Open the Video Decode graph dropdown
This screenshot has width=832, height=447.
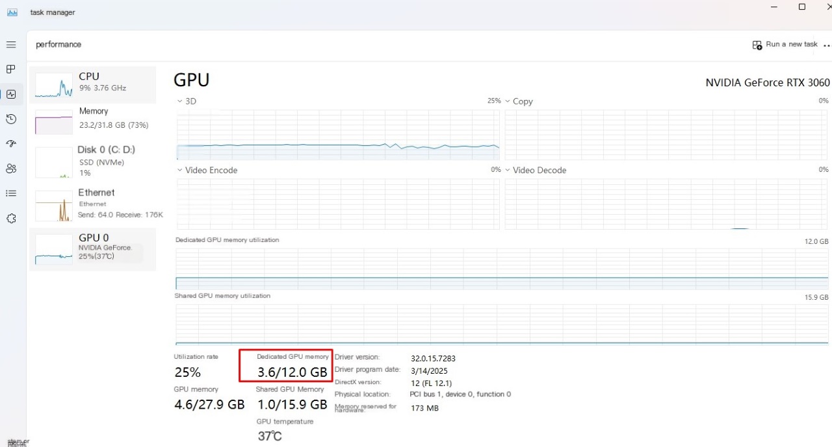click(x=508, y=171)
